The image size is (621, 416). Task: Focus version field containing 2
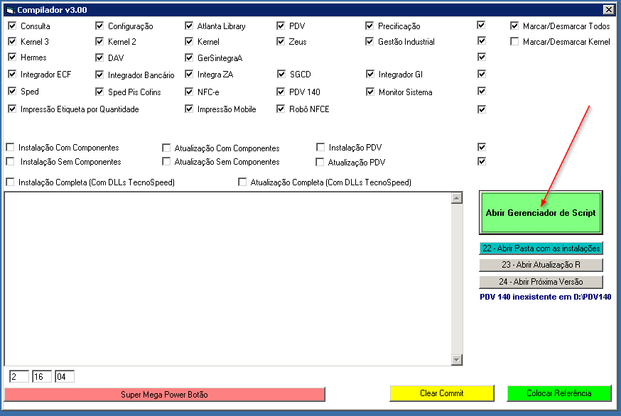click(x=19, y=376)
